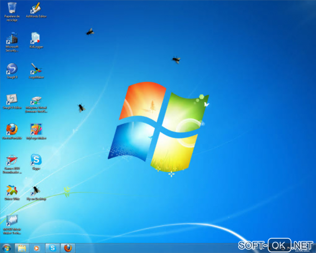
Task: Select the LogoMaker shortcut icon
Action: (x=36, y=71)
